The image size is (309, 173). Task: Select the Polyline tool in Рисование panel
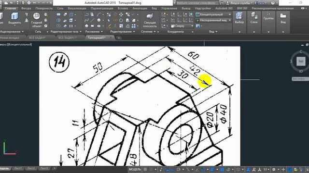pos(86,14)
